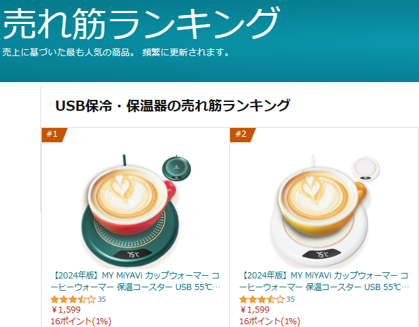Click the small white warmer inset in #2 image

(x=366, y=168)
